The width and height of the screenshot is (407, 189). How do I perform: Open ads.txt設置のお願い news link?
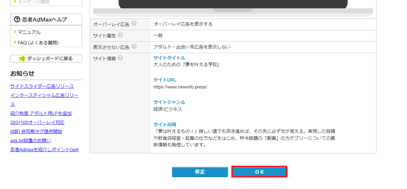31,140
